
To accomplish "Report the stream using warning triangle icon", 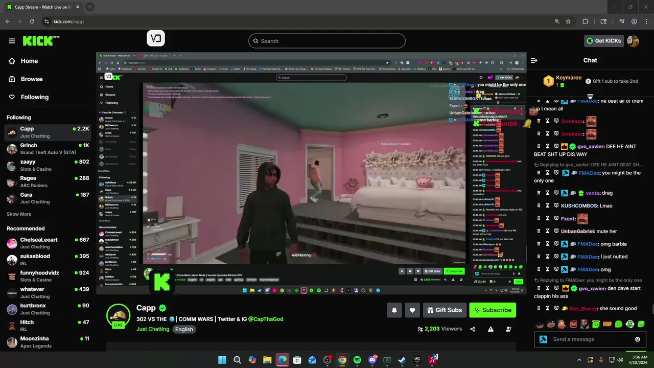I will pyautogui.click(x=491, y=329).
